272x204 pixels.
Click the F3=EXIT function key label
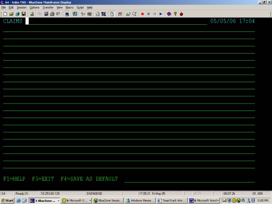pos(43,178)
